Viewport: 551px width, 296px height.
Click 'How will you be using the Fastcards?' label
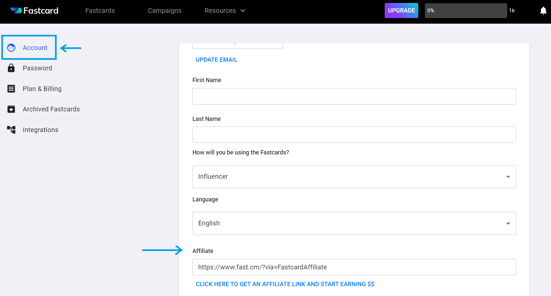pyautogui.click(x=241, y=152)
